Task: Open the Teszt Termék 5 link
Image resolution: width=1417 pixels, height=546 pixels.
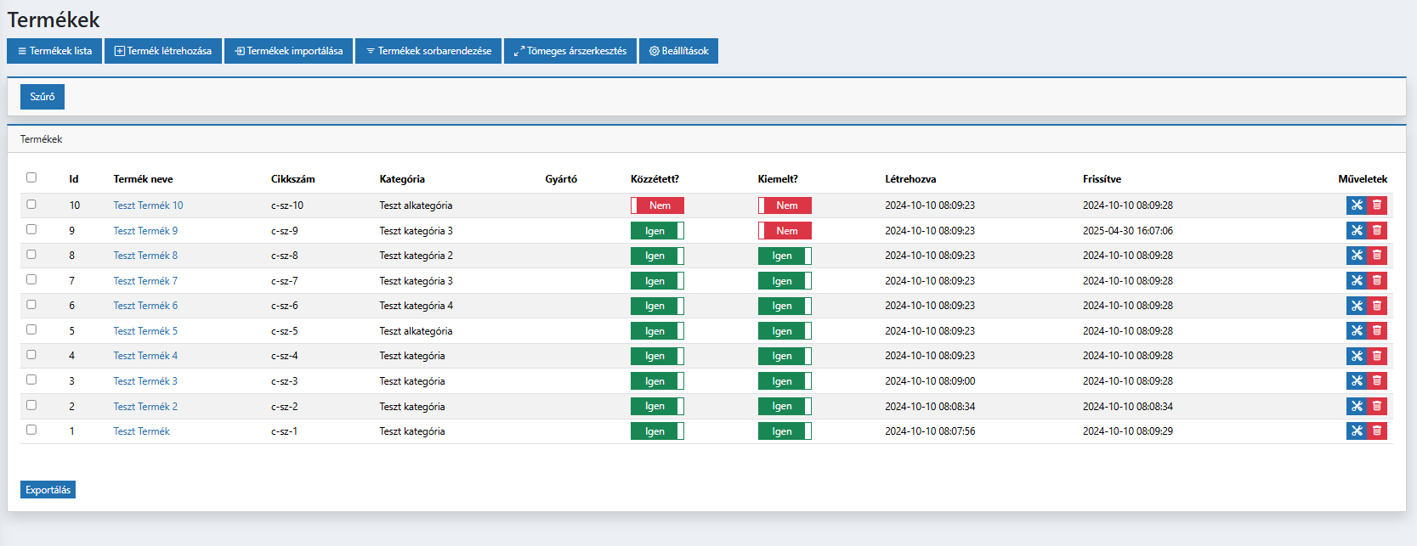Action: click(145, 331)
